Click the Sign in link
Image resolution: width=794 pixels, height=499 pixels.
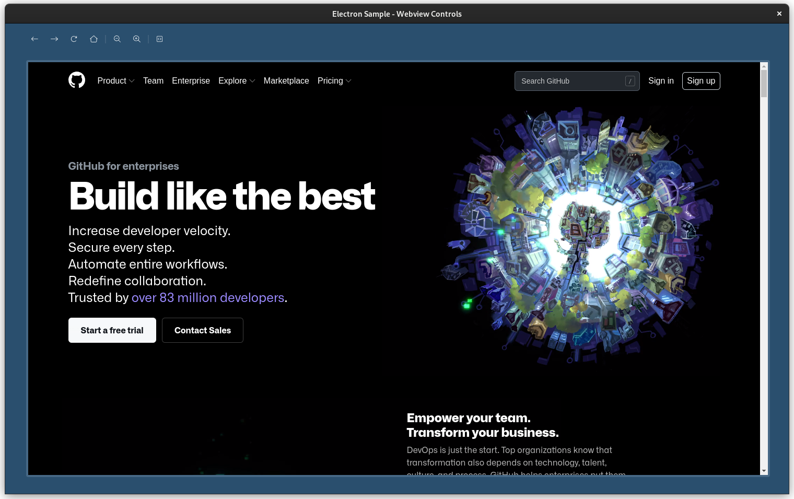coord(661,81)
